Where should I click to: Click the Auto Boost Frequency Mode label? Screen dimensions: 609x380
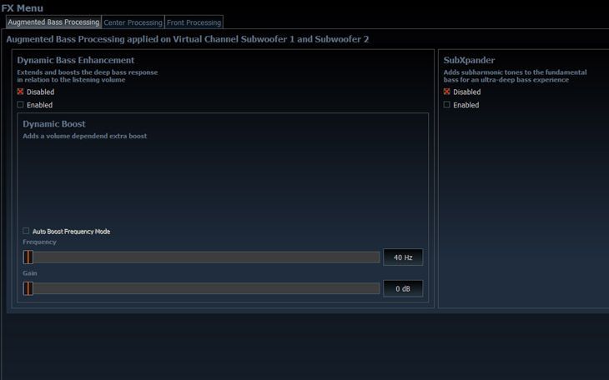71,232
